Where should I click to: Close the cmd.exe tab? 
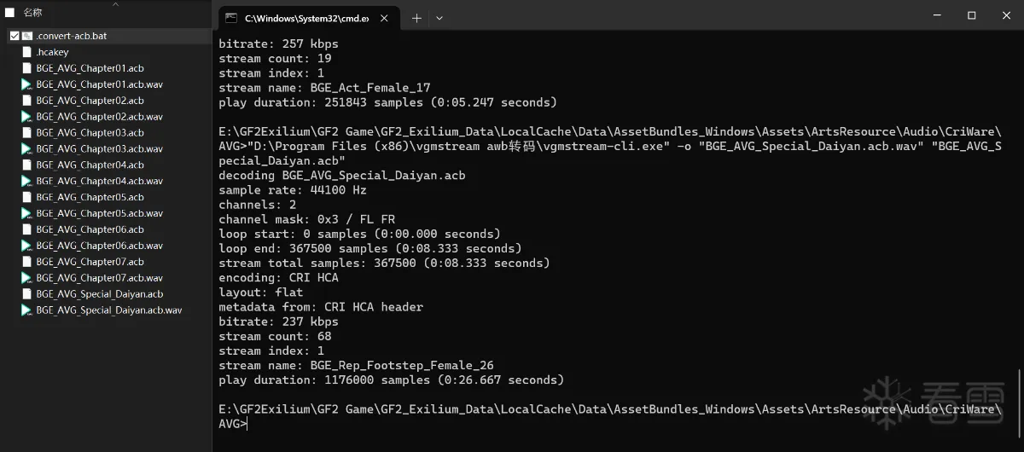pyautogui.click(x=384, y=17)
